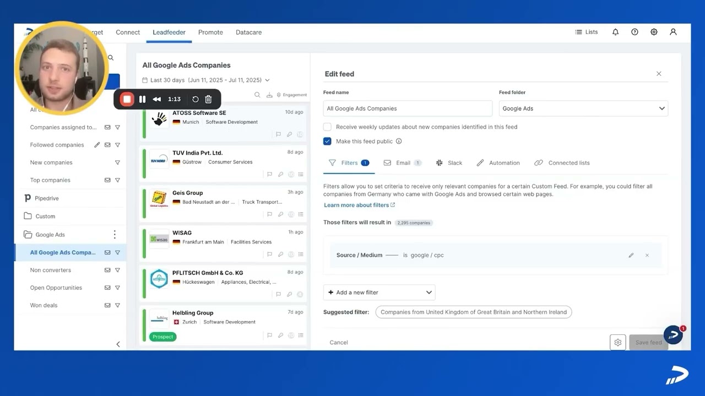Click envelope icon on Top companies row
705x396 pixels.
(107, 180)
